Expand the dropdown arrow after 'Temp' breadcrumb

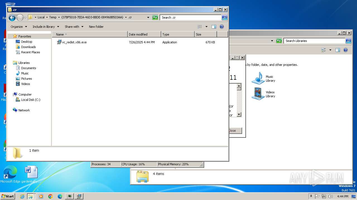(x=59, y=17)
